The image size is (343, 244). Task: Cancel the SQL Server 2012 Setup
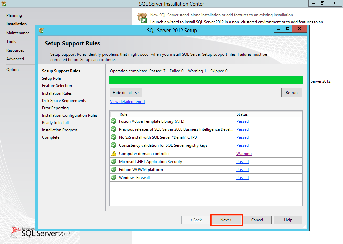pos(257,220)
